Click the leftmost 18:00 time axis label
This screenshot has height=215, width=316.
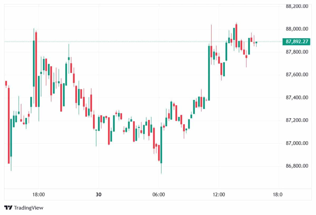pyautogui.click(x=38, y=195)
